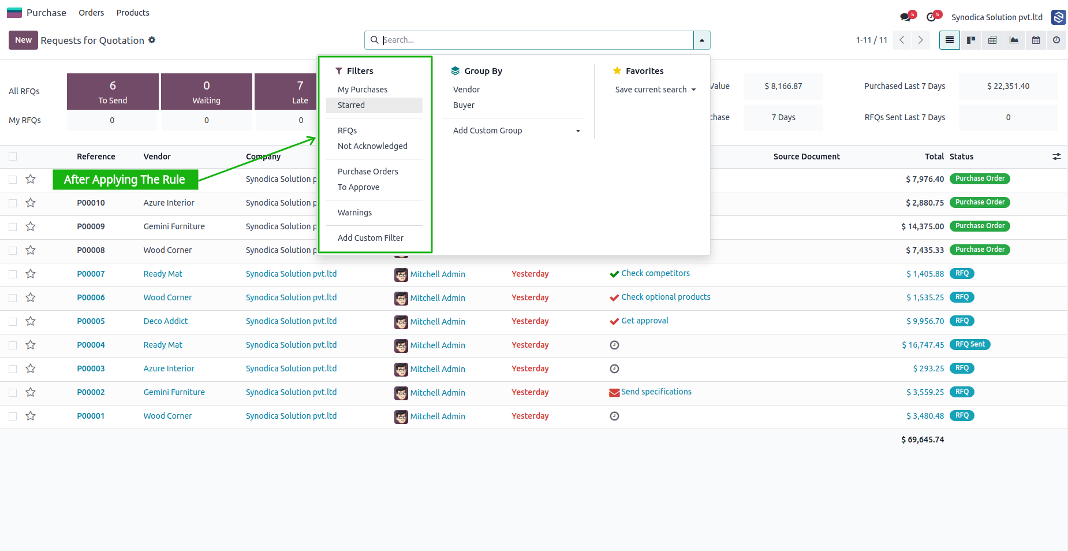The height and width of the screenshot is (551, 1068).
Task: Switch to Kanban view icon
Action: pyautogui.click(x=971, y=40)
